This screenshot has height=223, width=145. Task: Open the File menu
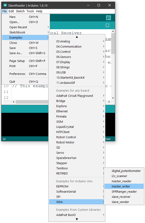pos(5,11)
